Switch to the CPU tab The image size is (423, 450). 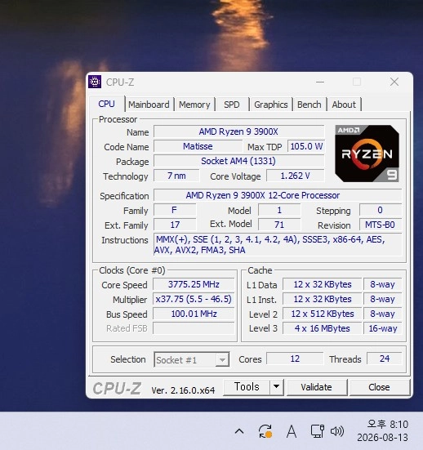(106, 104)
